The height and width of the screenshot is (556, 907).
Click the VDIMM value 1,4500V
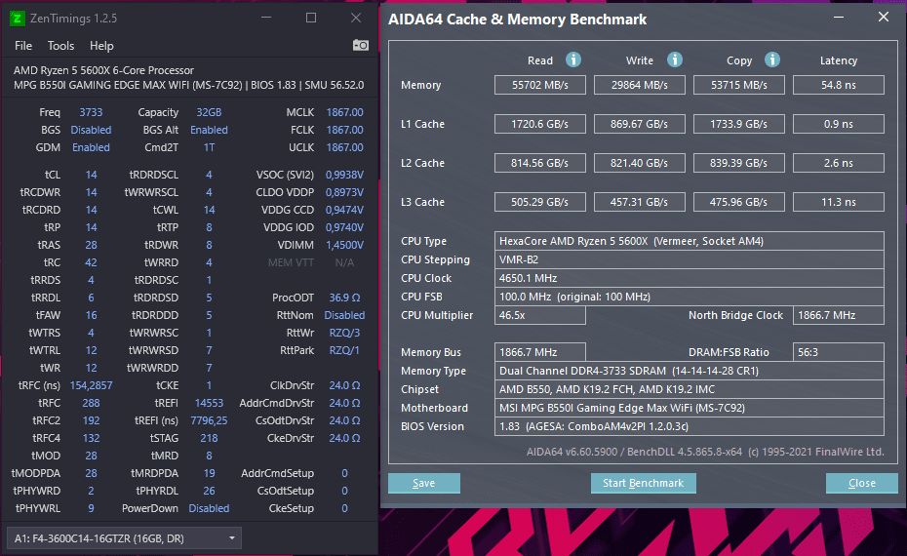(344, 245)
